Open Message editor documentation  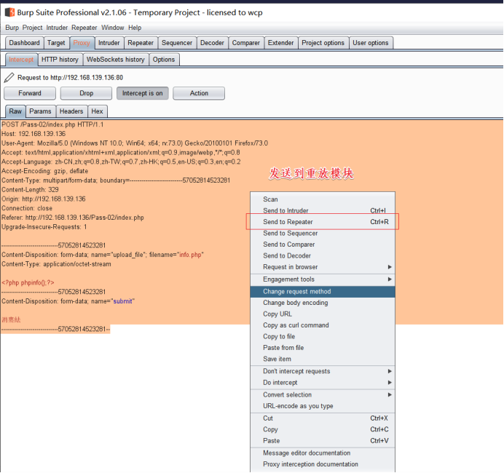tap(323, 453)
